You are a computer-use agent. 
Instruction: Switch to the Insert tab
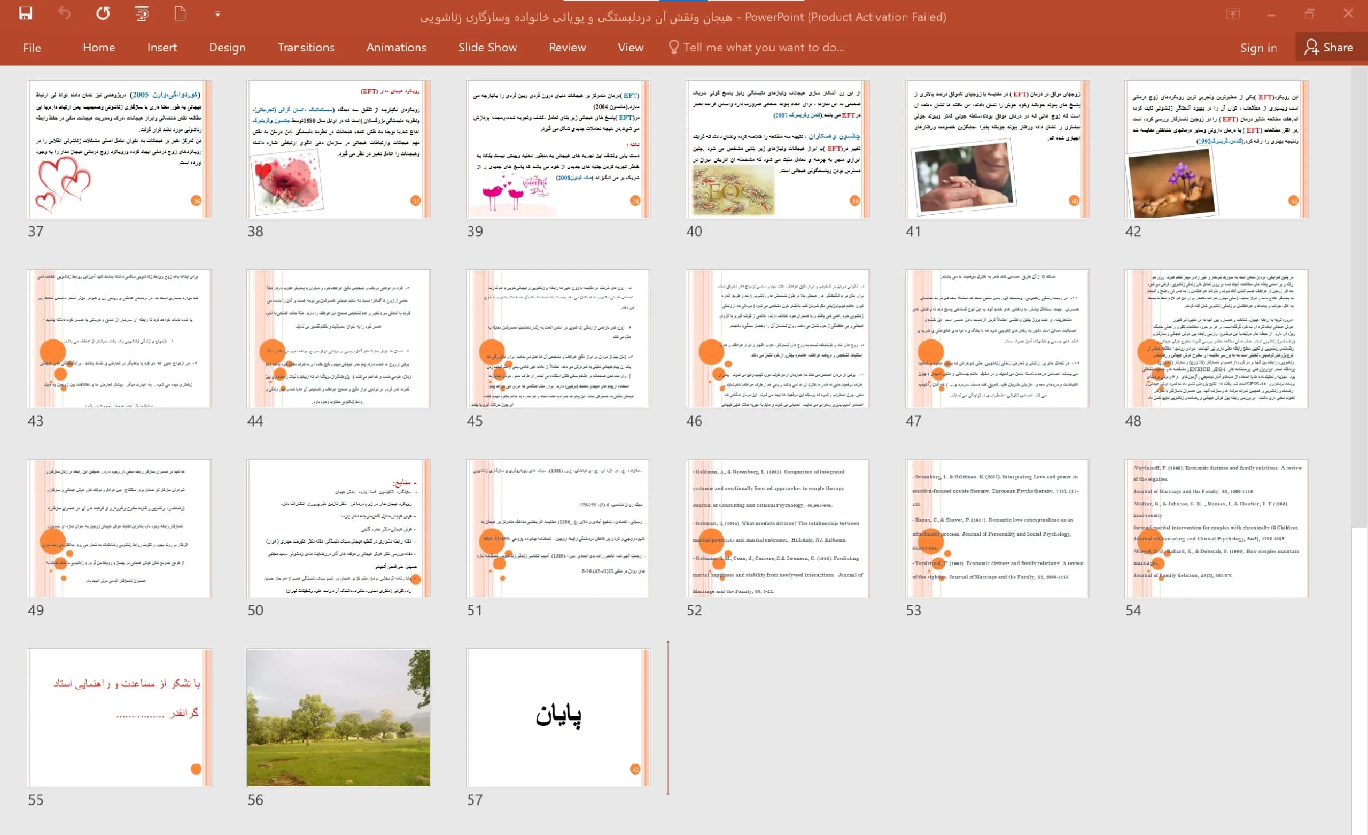point(162,48)
